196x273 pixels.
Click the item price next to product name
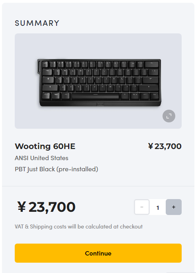pos(165,146)
